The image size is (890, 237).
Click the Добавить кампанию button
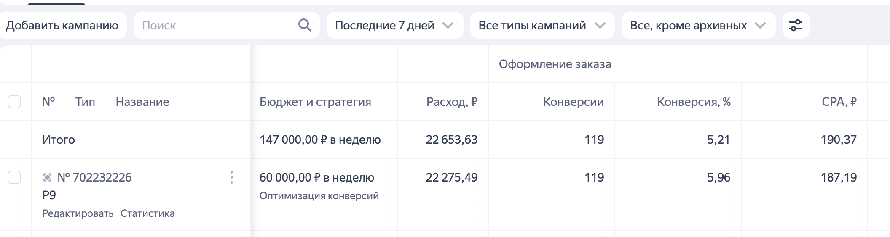62,25
